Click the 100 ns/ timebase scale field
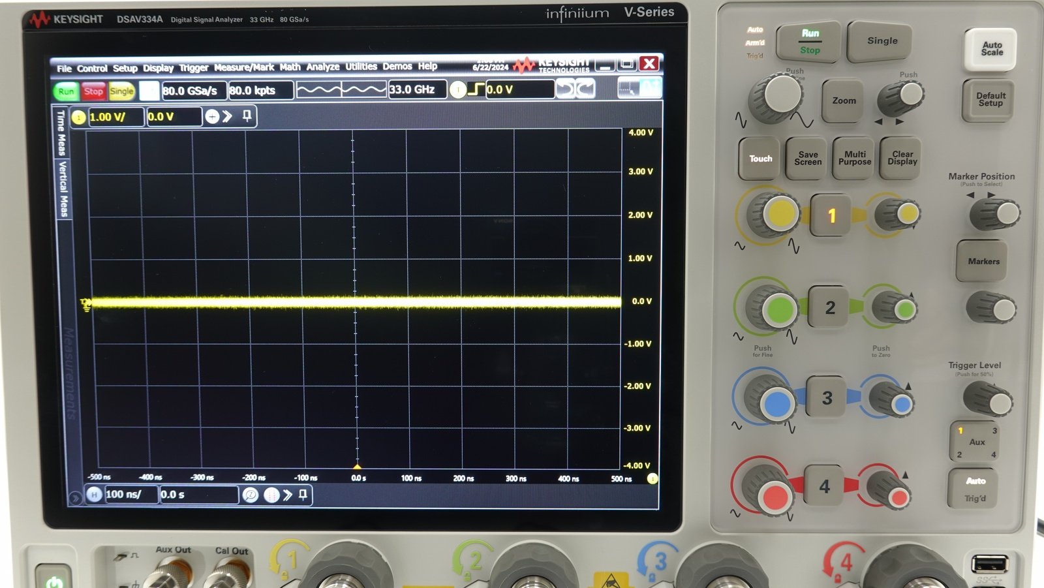Viewport: 1044px width, 588px height. [x=130, y=494]
